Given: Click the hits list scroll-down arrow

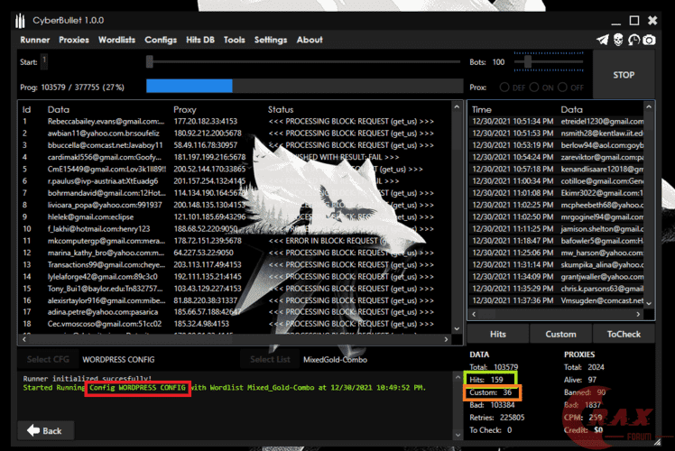Looking at the screenshot, I should 649,303.
